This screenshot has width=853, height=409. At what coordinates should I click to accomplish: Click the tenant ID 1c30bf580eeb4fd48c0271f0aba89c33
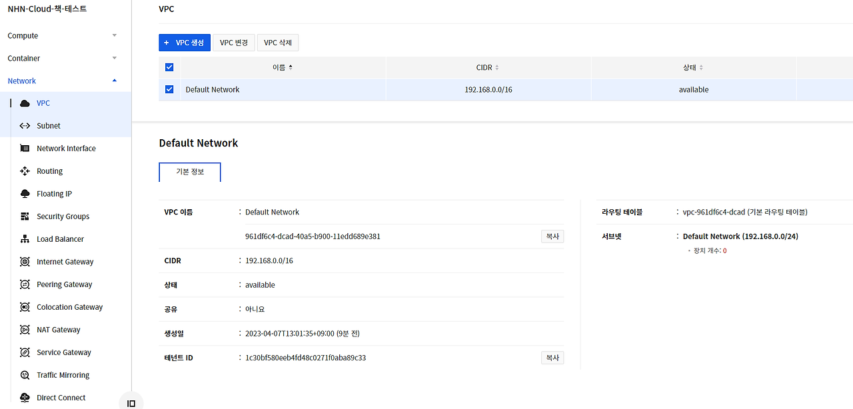click(305, 358)
